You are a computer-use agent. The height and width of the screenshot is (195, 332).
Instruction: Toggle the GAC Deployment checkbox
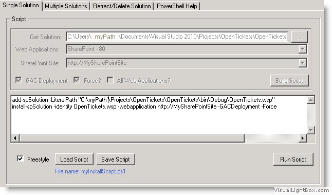pyautogui.click(x=19, y=80)
